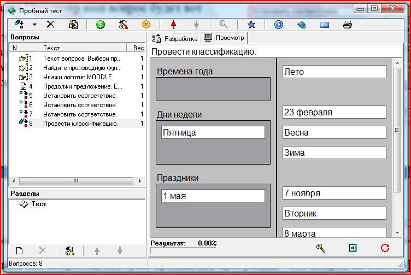Select question 5 'Установить соответствие.'

coord(77,96)
